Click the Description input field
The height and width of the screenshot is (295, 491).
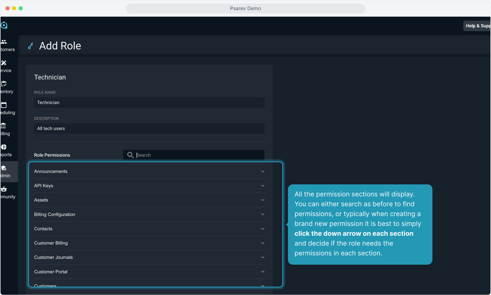[x=149, y=129]
